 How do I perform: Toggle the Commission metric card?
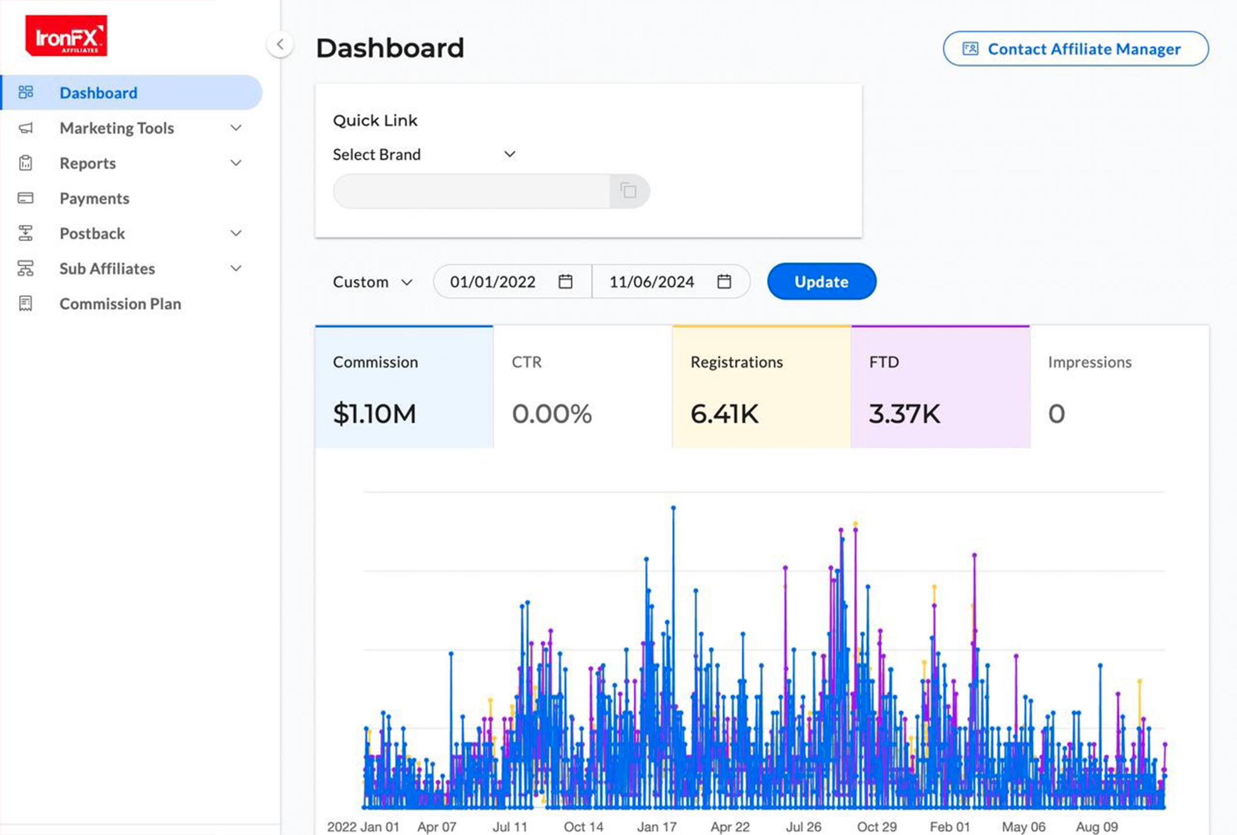(404, 387)
